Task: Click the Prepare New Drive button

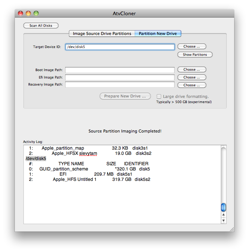Action: coord(125,96)
